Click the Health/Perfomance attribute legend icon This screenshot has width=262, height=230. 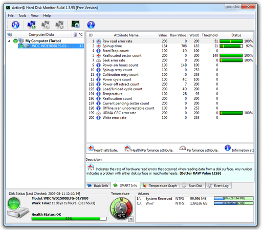point(127,148)
